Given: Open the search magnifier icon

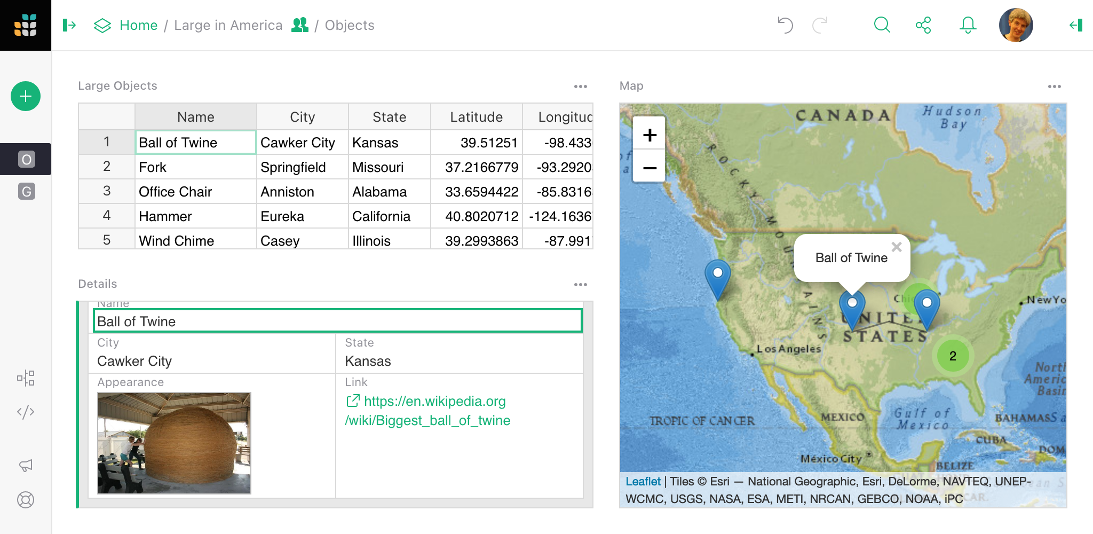Looking at the screenshot, I should (x=882, y=25).
